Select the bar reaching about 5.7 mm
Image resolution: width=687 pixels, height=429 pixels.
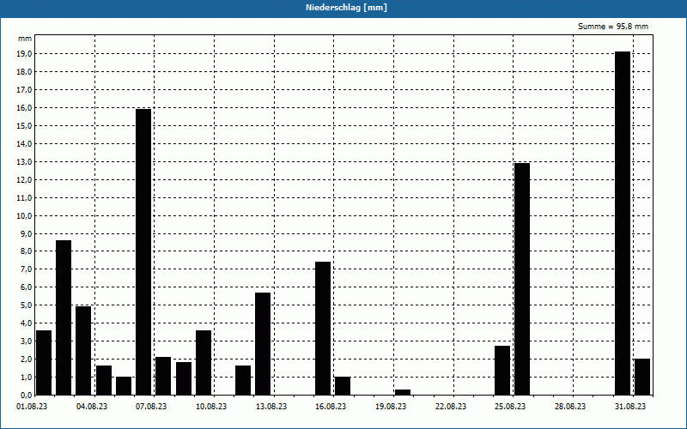tap(263, 344)
